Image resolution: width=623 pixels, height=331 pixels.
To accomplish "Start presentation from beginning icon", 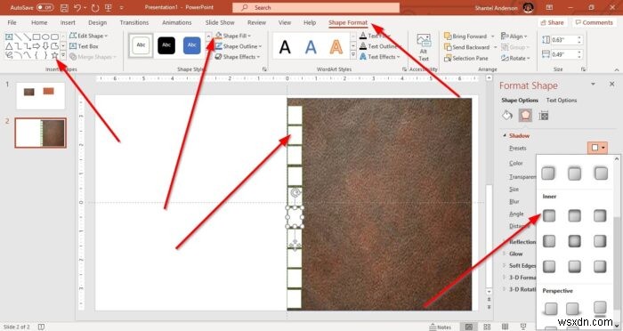I will 108,7.
